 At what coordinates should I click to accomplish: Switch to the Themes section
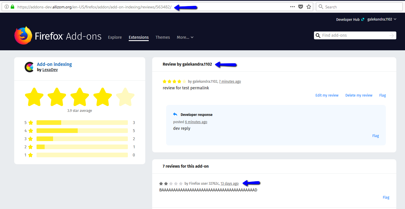pos(163,37)
